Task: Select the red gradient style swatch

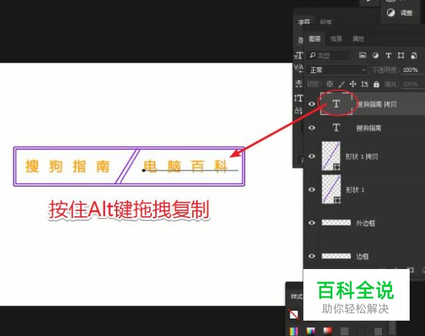Action: (327, 331)
